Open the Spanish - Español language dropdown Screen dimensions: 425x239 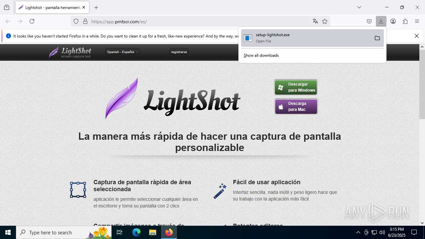click(122, 52)
